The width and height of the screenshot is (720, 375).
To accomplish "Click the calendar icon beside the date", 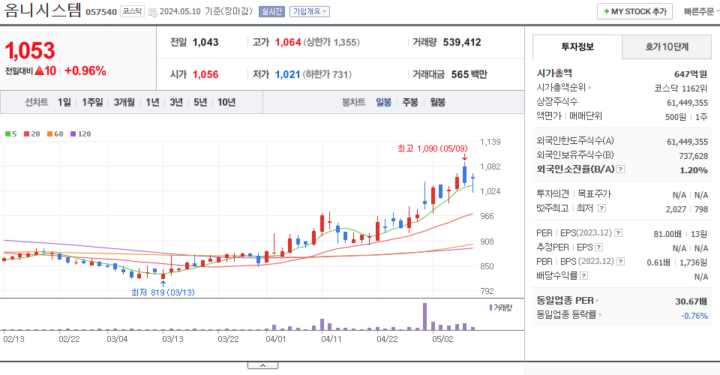I will pyautogui.click(x=153, y=12).
